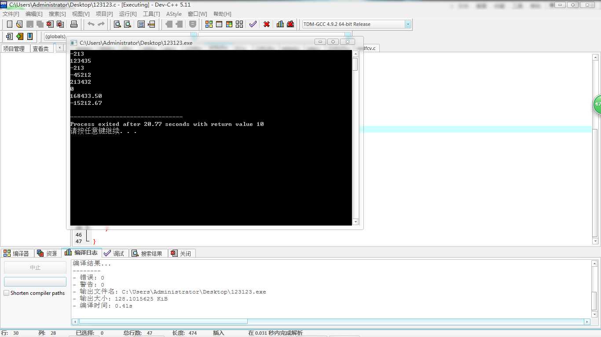Click the Delete profiling information icon
Screen dimensions: 601x337
click(290, 24)
